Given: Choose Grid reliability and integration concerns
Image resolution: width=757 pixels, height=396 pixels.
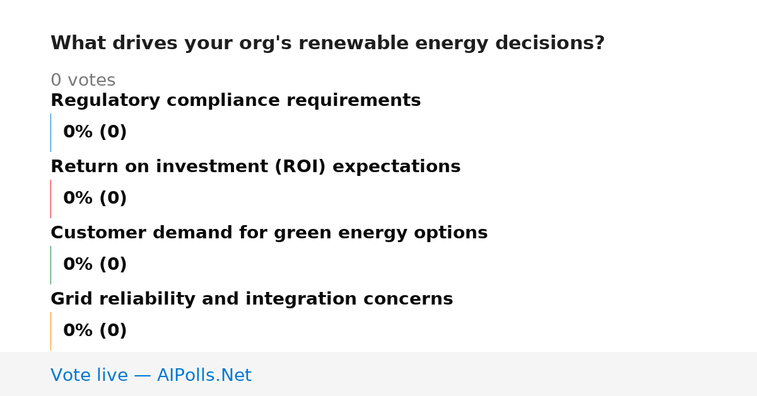Looking at the screenshot, I should pos(252,300).
